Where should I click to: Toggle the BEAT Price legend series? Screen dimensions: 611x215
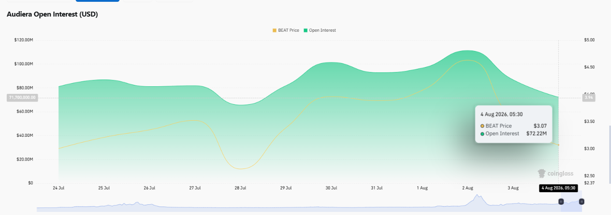286,30
